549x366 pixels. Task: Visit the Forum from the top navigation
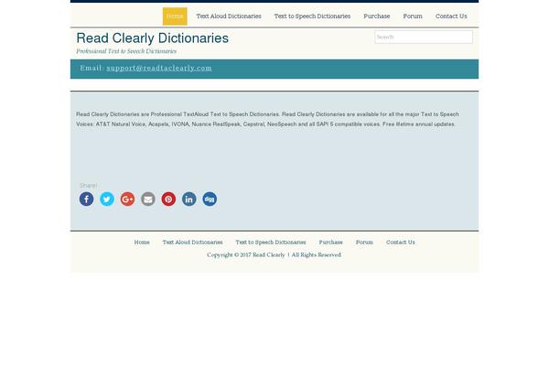coord(413,16)
